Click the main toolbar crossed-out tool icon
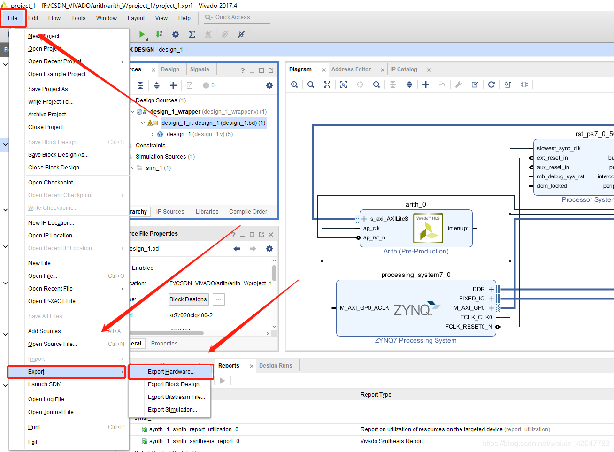This screenshot has width=614, height=452. 241,34
